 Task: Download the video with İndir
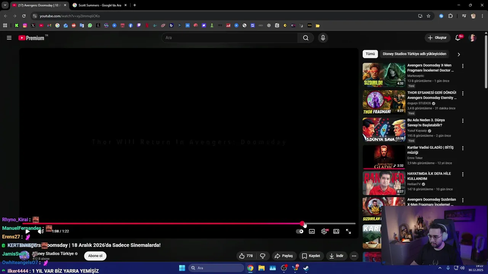336,256
